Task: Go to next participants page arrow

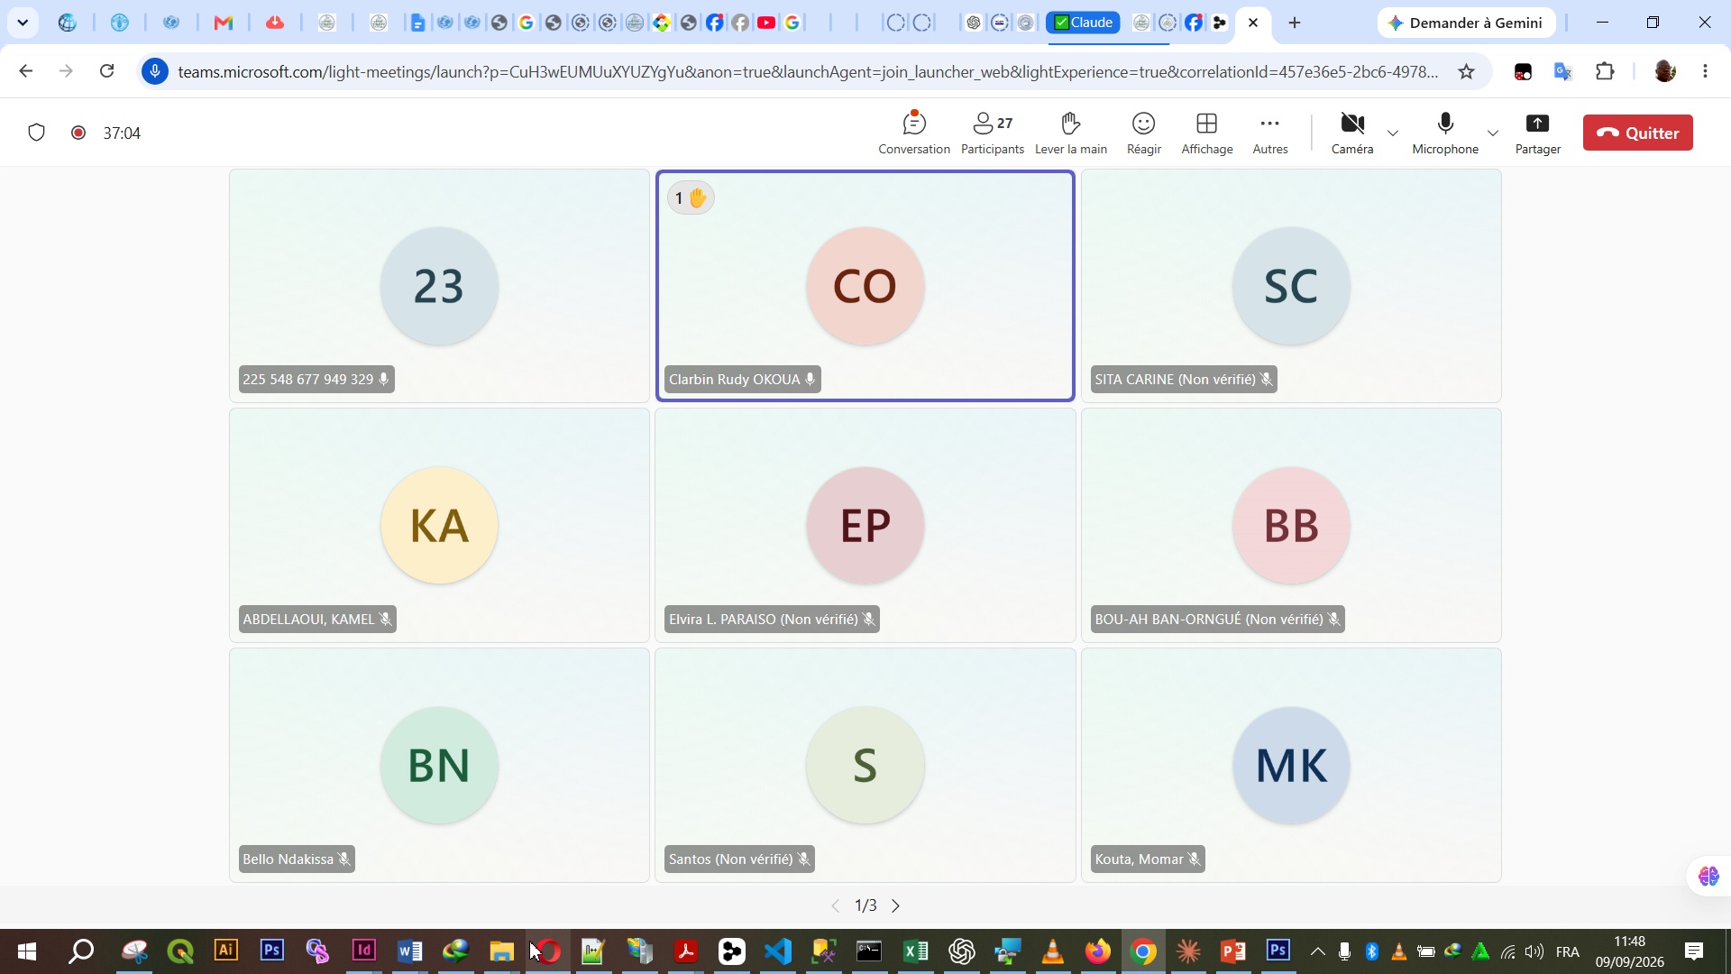Action: point(895,905)
